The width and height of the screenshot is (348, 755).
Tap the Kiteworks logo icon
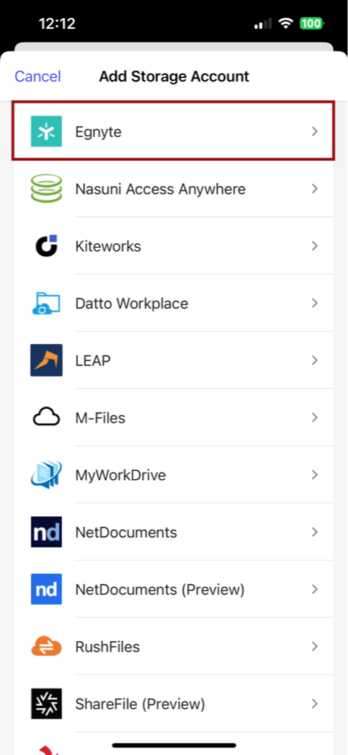(47, 246)
